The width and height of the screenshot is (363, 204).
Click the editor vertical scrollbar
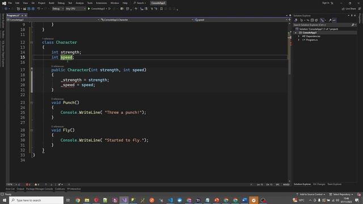(x=289, y=102)
